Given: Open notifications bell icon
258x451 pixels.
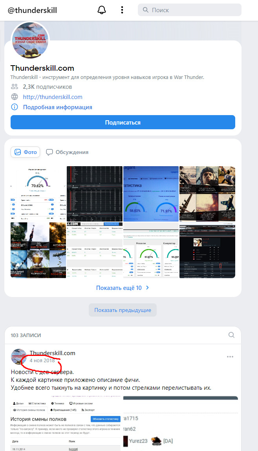Looking at the screenshot, I should (102, 10).
